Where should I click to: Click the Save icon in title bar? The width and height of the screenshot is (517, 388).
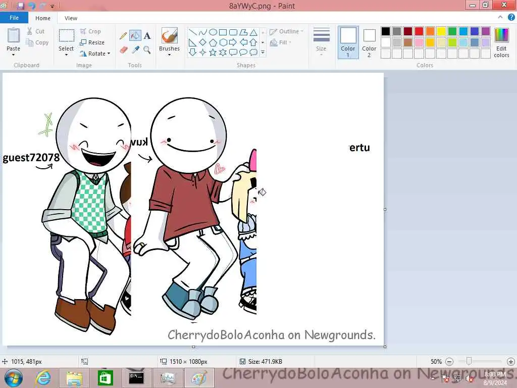pyautogui.click(x=21, y=6)
